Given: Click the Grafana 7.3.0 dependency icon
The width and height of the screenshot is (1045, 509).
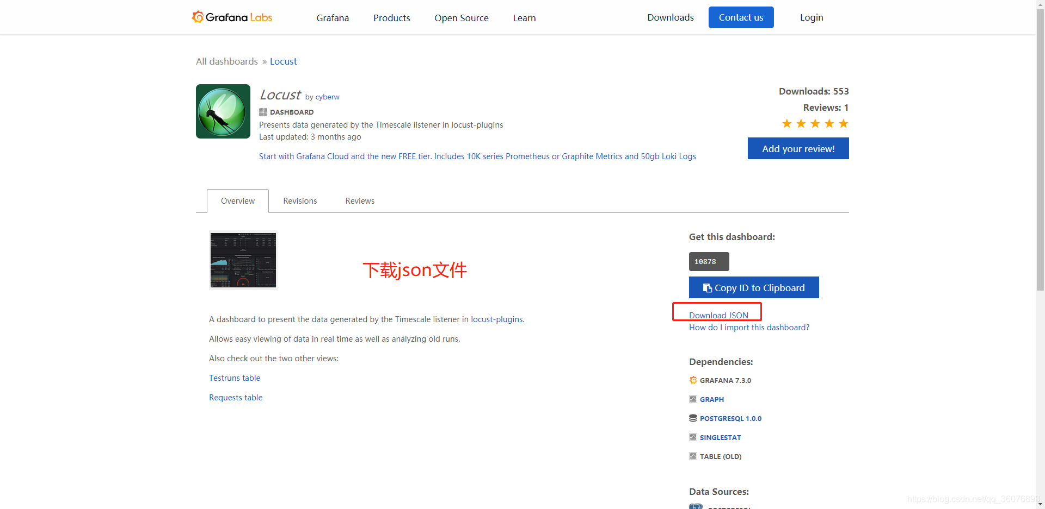Looking at the screenshot, I should pos(693,380).
